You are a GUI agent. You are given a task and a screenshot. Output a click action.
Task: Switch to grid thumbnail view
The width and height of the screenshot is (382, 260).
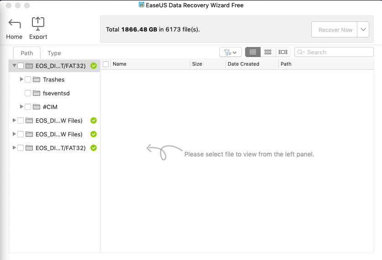[268, 52]
